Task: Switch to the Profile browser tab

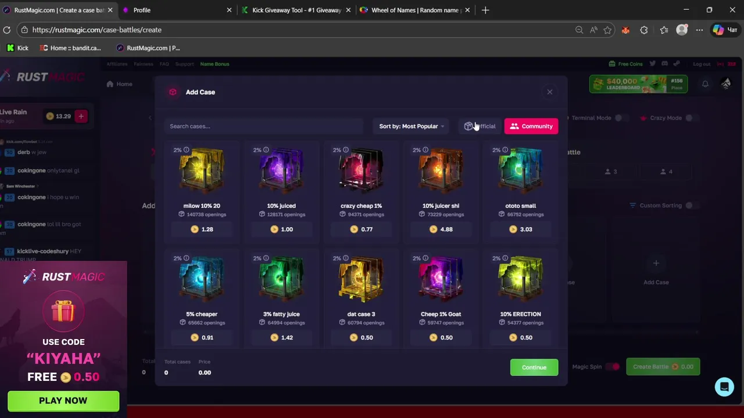Action: (x=176, y=10)
